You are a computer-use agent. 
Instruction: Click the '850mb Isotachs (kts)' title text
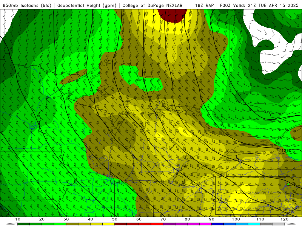point(27,5)
